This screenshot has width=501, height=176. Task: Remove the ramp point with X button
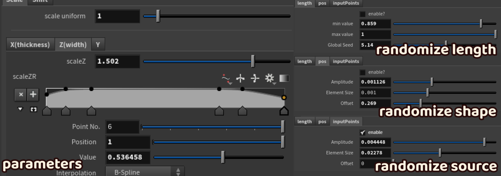(x=21, y=95)
